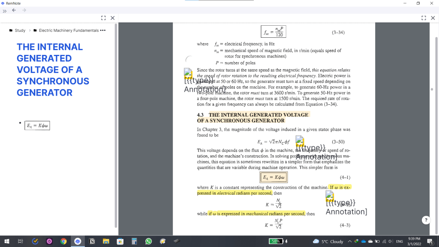Click the Help question mark button
Viewport: 439px width, 247px height.
tap(426, 220)
